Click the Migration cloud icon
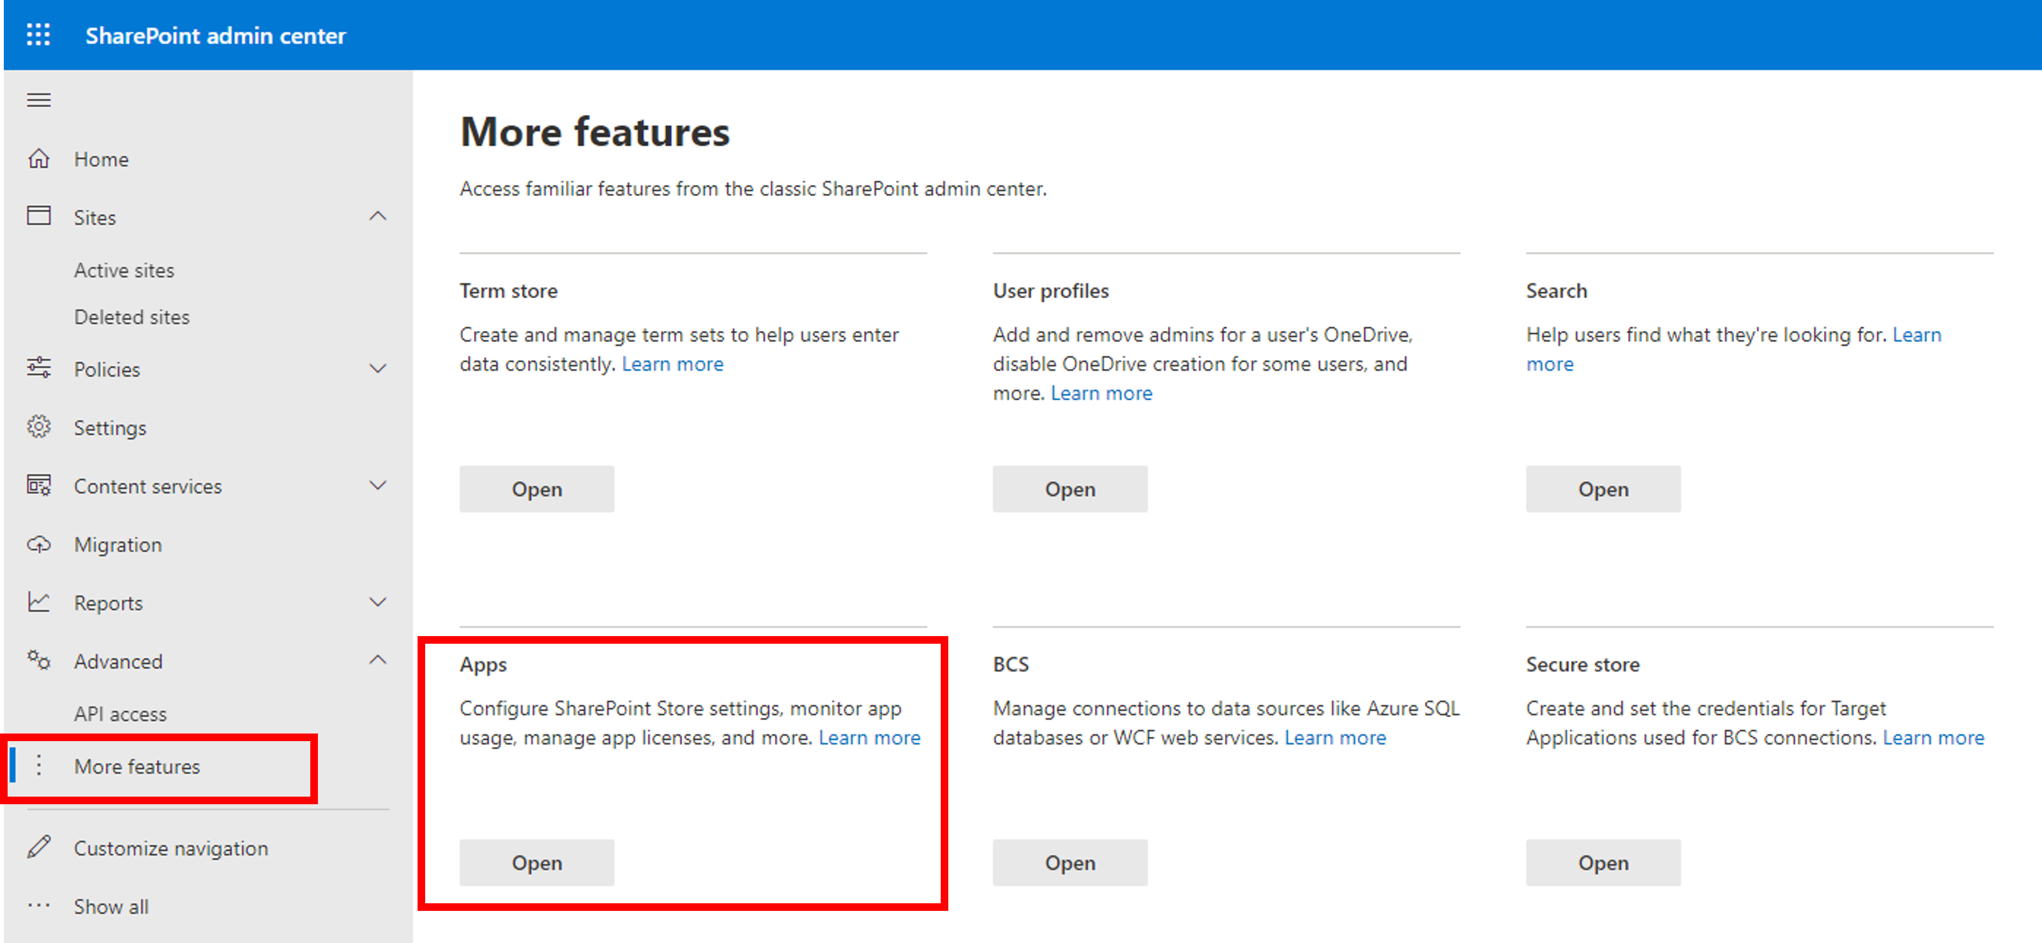Screen dimensions: 2042x943 coord(39,544)
